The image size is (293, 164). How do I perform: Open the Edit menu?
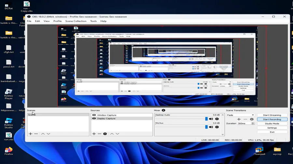pos(37,21)
